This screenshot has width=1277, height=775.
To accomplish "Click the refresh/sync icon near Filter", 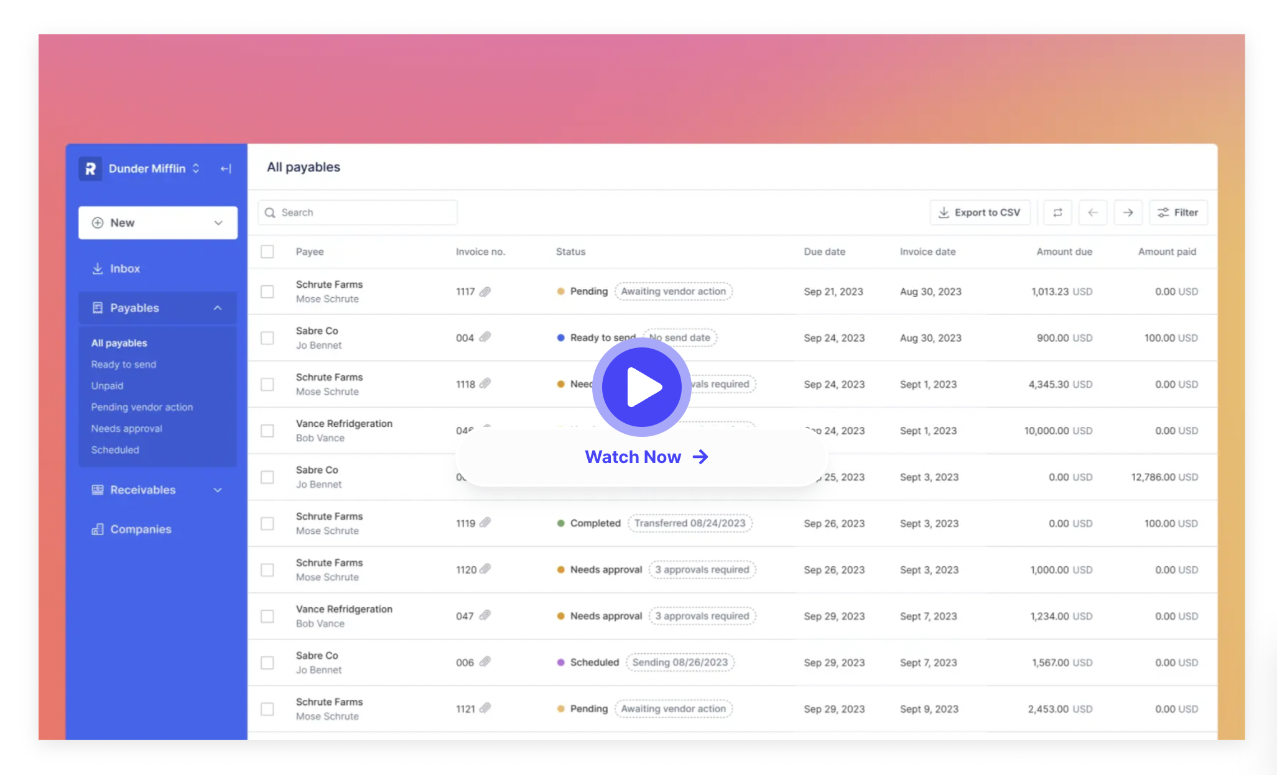I will (1057, 212).
